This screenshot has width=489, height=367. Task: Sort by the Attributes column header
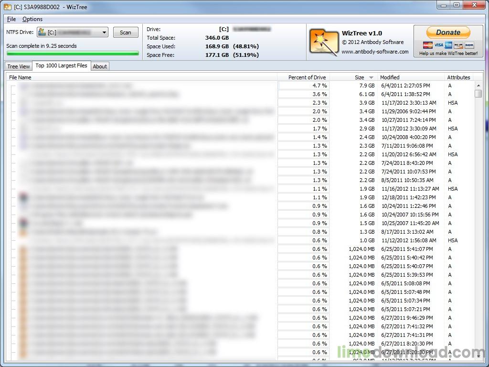(x=458, y=77)
